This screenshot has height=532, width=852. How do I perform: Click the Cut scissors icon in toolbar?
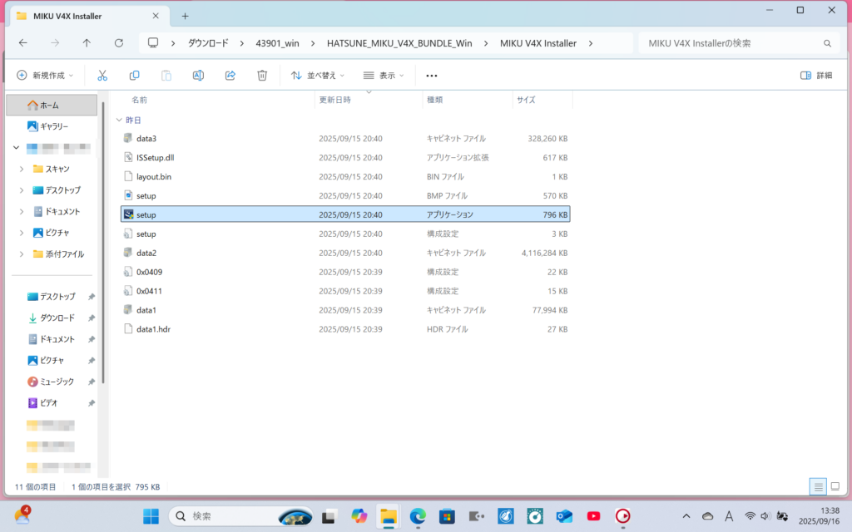point(102,76)
